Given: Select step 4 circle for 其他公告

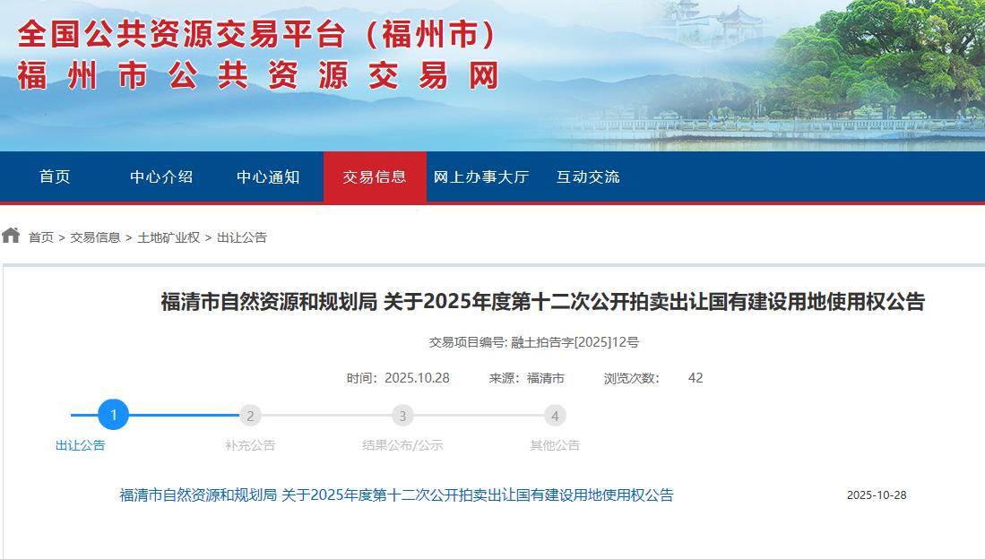Looking at the screenshot, I should [555, 416].
